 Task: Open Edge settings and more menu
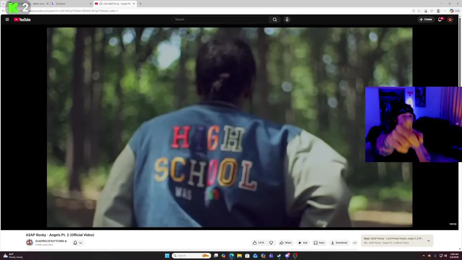[444, 11]
